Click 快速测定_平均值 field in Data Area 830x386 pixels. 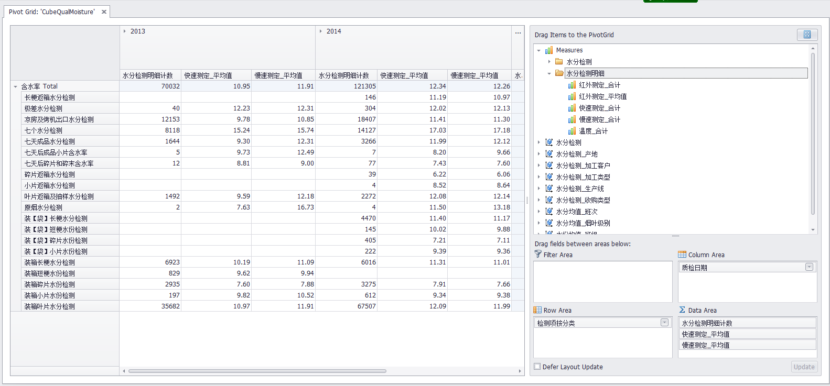[747, 334]
